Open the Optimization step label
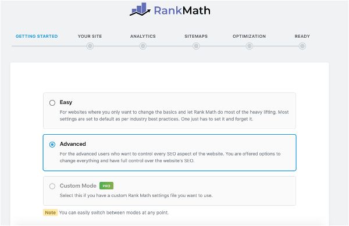349x226 pixels. [x=250, y=36]
